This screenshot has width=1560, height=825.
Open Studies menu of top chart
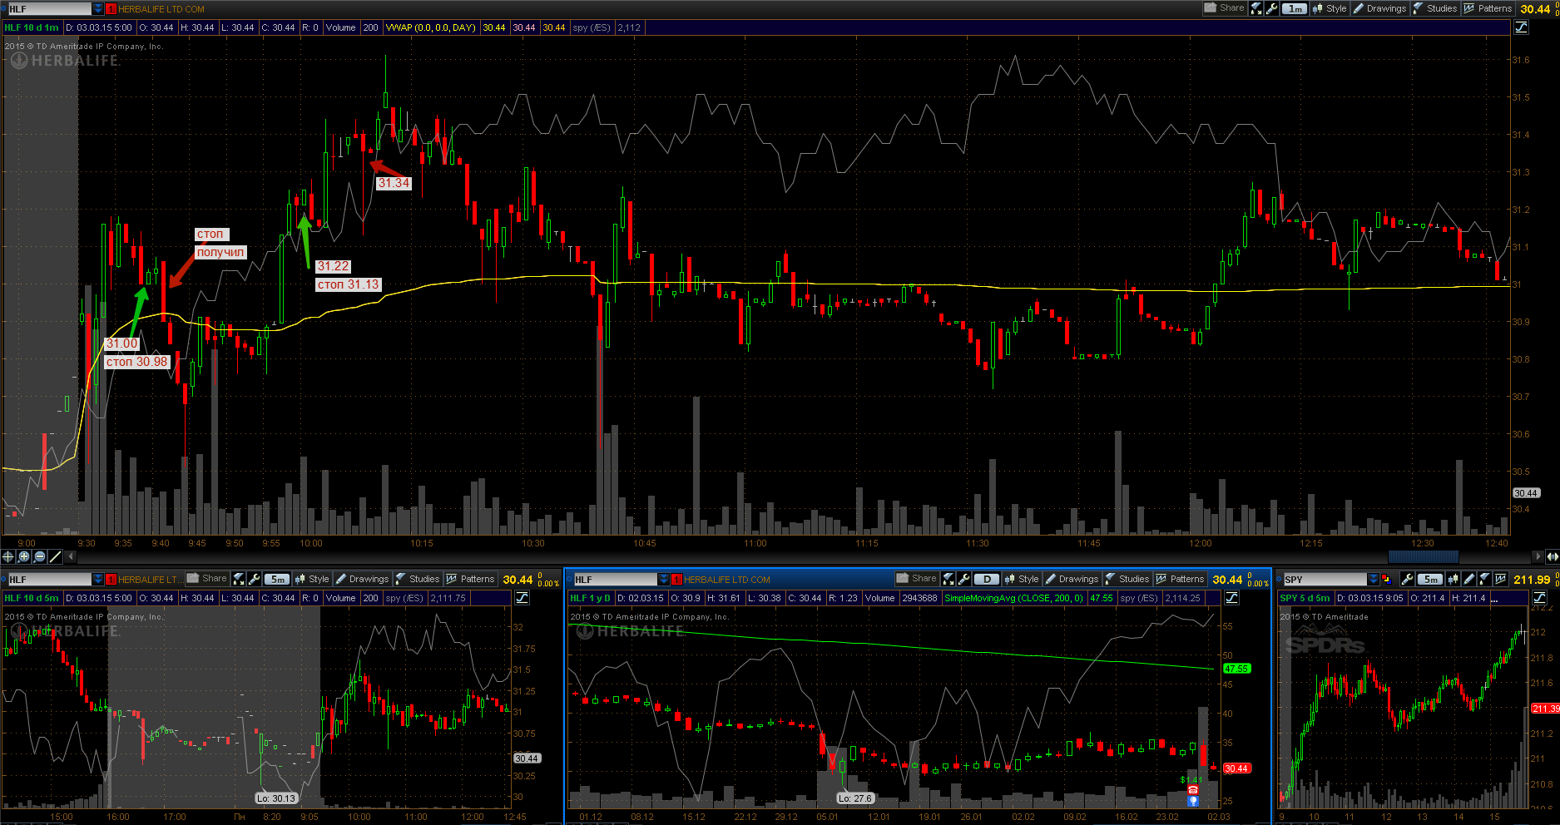pyautogui.click(x=1434, y=8)
